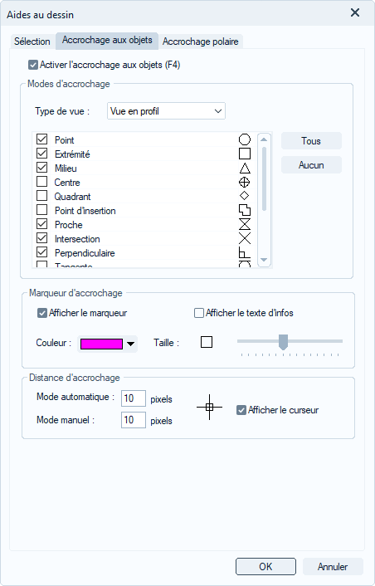
Task: Disable the Afficher le curseur checkbox
Action: [241, 410]
